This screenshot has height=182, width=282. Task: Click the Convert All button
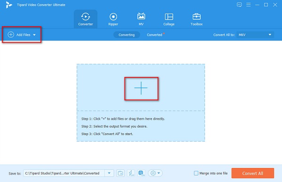tap(253, 173)
